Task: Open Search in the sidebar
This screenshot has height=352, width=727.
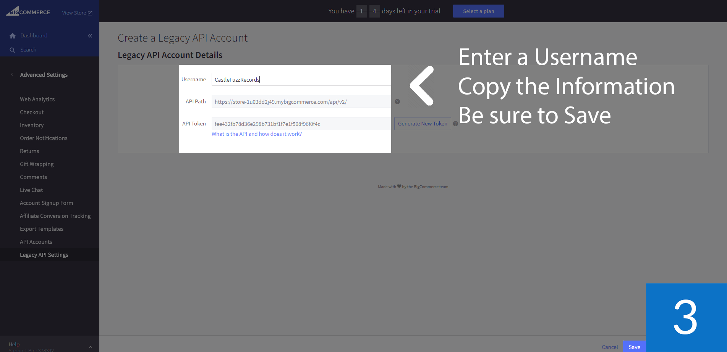Action: (28, 50)
